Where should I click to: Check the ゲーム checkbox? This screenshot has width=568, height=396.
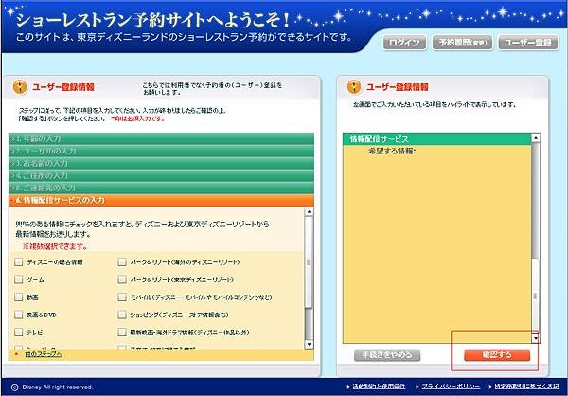[19, 279]
